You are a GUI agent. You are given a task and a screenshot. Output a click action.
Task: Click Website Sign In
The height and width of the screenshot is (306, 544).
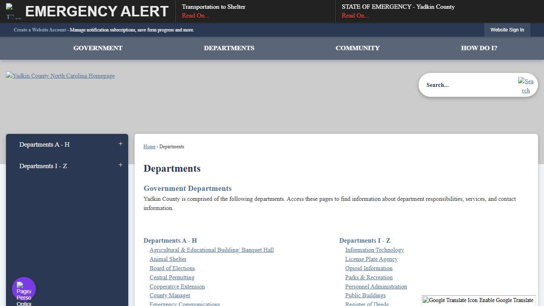[507, 29]
